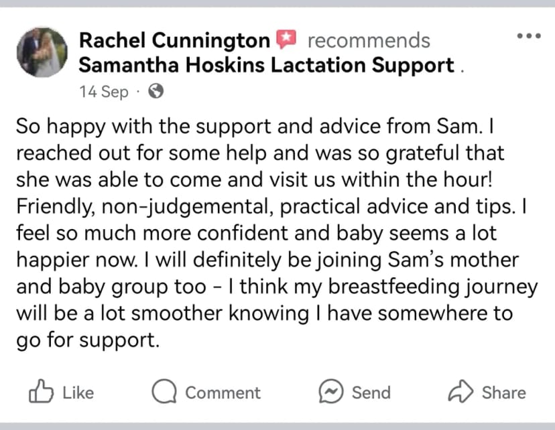Click the speech bubble Comment icon
The width and height of the screenshot is (555, 430).
[164, 391]
